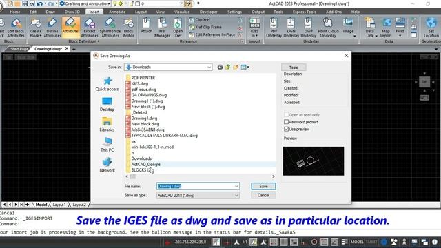
Task: Select the Define Attributes tool
Action: coord(52,28)
